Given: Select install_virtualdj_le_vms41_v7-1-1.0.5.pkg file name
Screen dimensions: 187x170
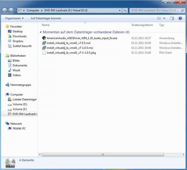Looking at the screenshot, I should (x=71, y=53).
